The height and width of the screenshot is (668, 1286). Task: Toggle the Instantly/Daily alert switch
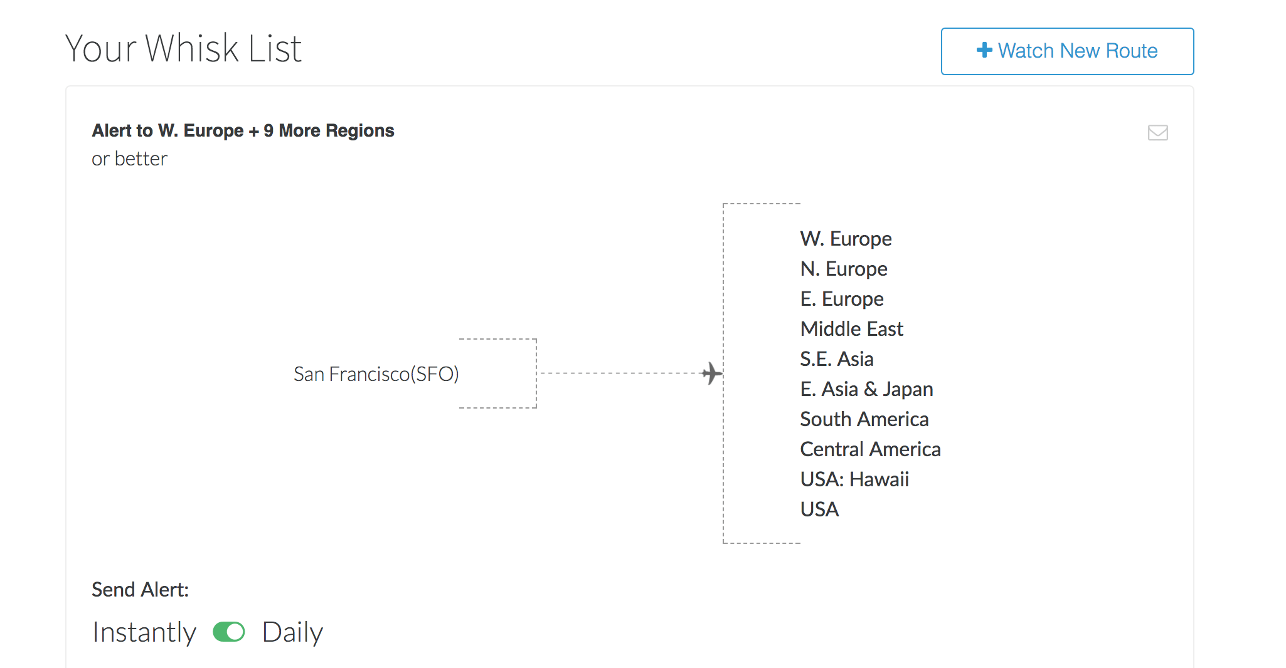tap(228, 632)
